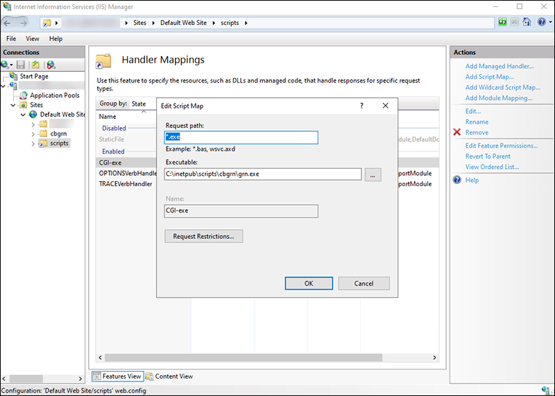Open the File menu
The height and width of the screenshot is (396, 555).
point(11,39)
